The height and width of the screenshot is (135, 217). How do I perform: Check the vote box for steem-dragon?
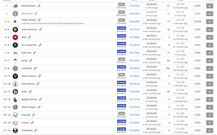click(x=210, y=107)
